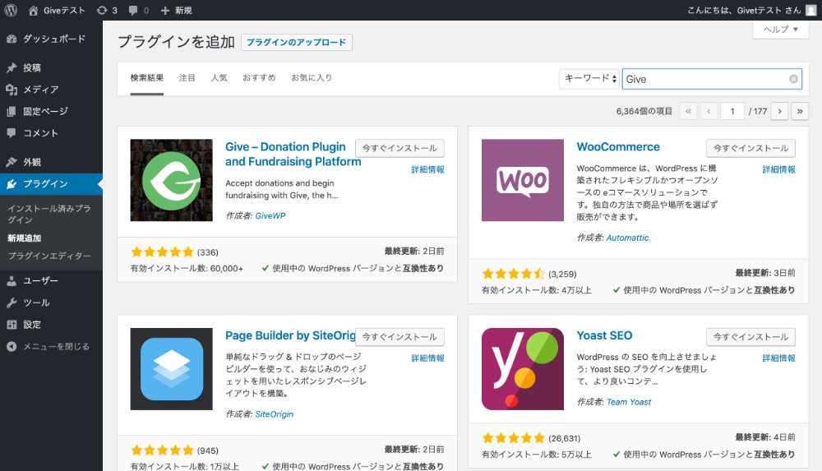The height and width of the screenshot is (471, 822).
Task: Open メディア library menu
Action: point(51,90)
